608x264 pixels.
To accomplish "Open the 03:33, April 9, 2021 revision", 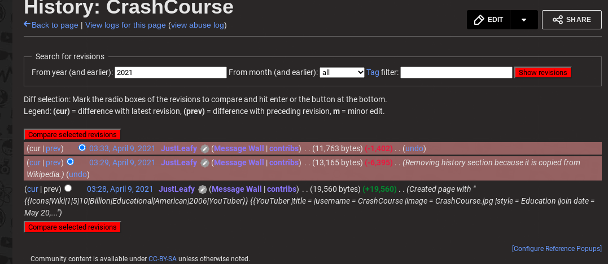I will (122, 148).
